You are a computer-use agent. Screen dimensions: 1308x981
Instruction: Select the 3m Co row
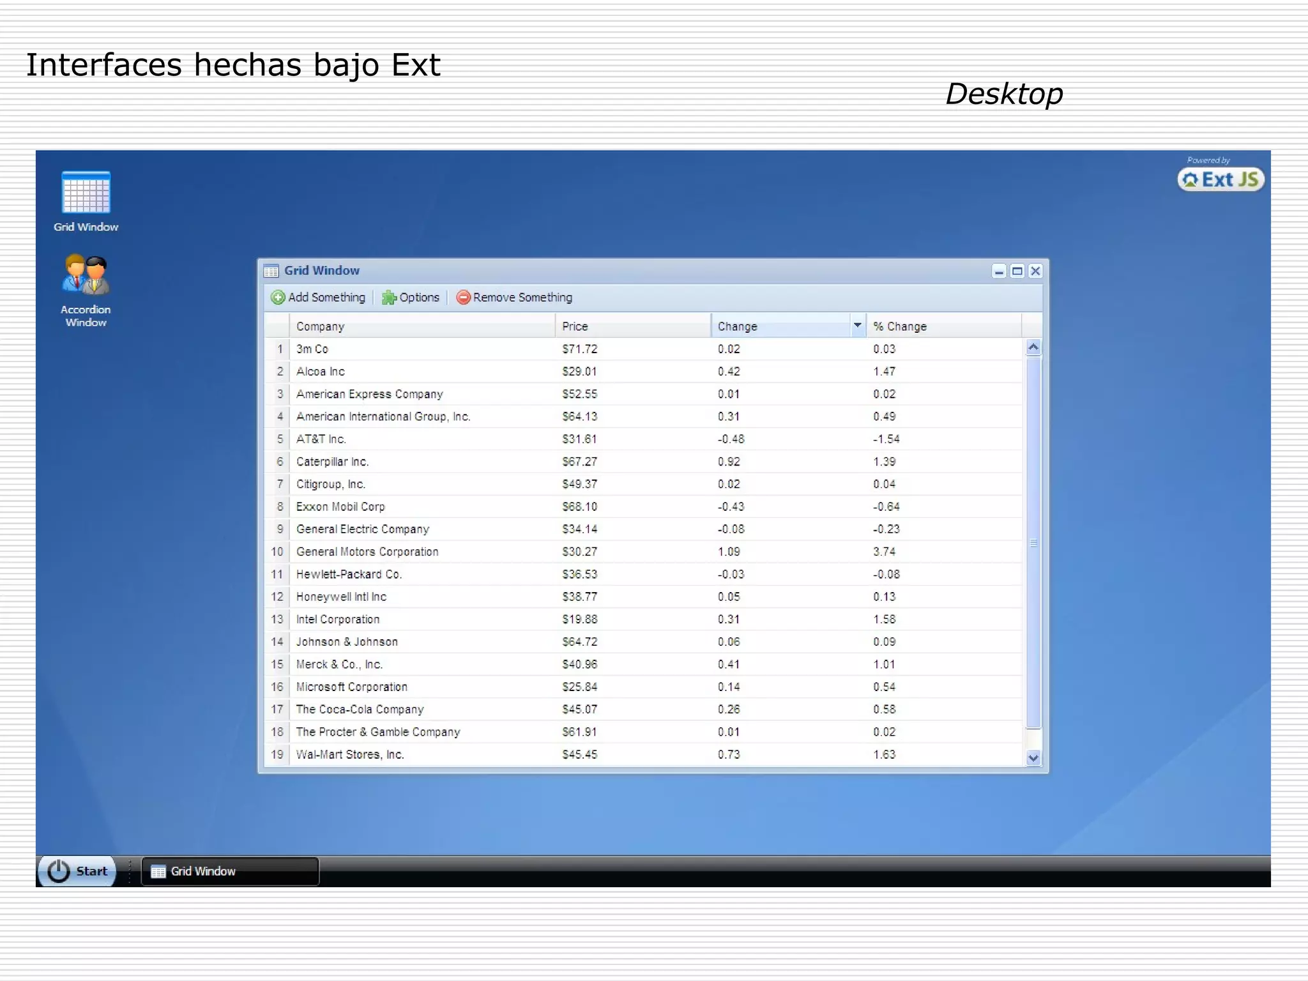[x=643, y=349]
